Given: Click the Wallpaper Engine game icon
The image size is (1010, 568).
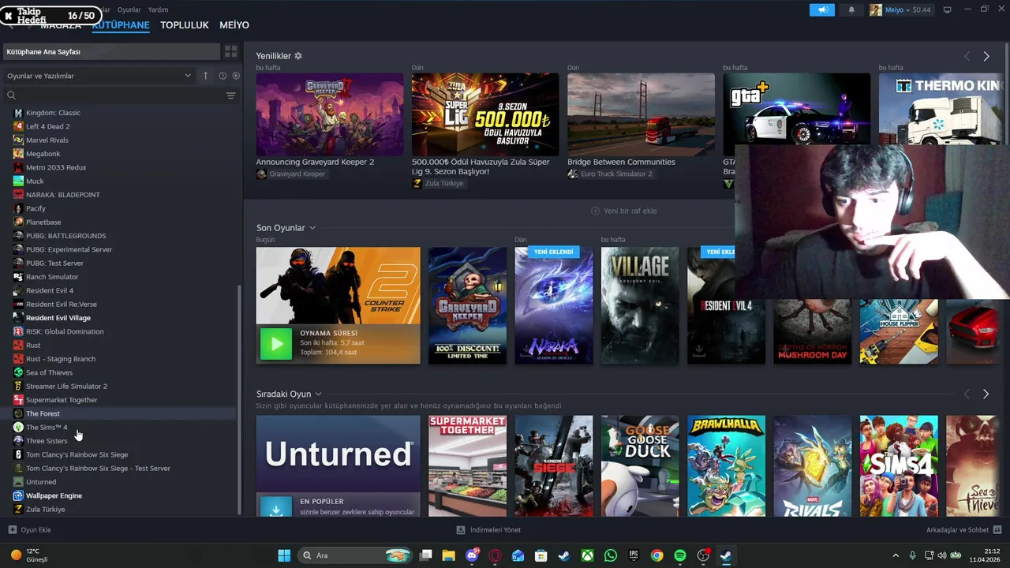Looking at the screenshot, I should pyautogui.click(x=18, y=495).
